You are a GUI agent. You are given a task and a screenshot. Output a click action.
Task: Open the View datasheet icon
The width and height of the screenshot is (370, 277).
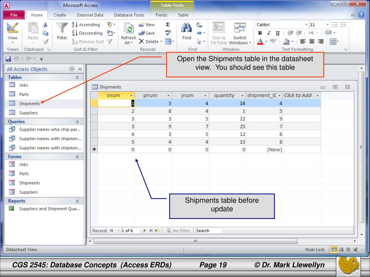[12, 28]
